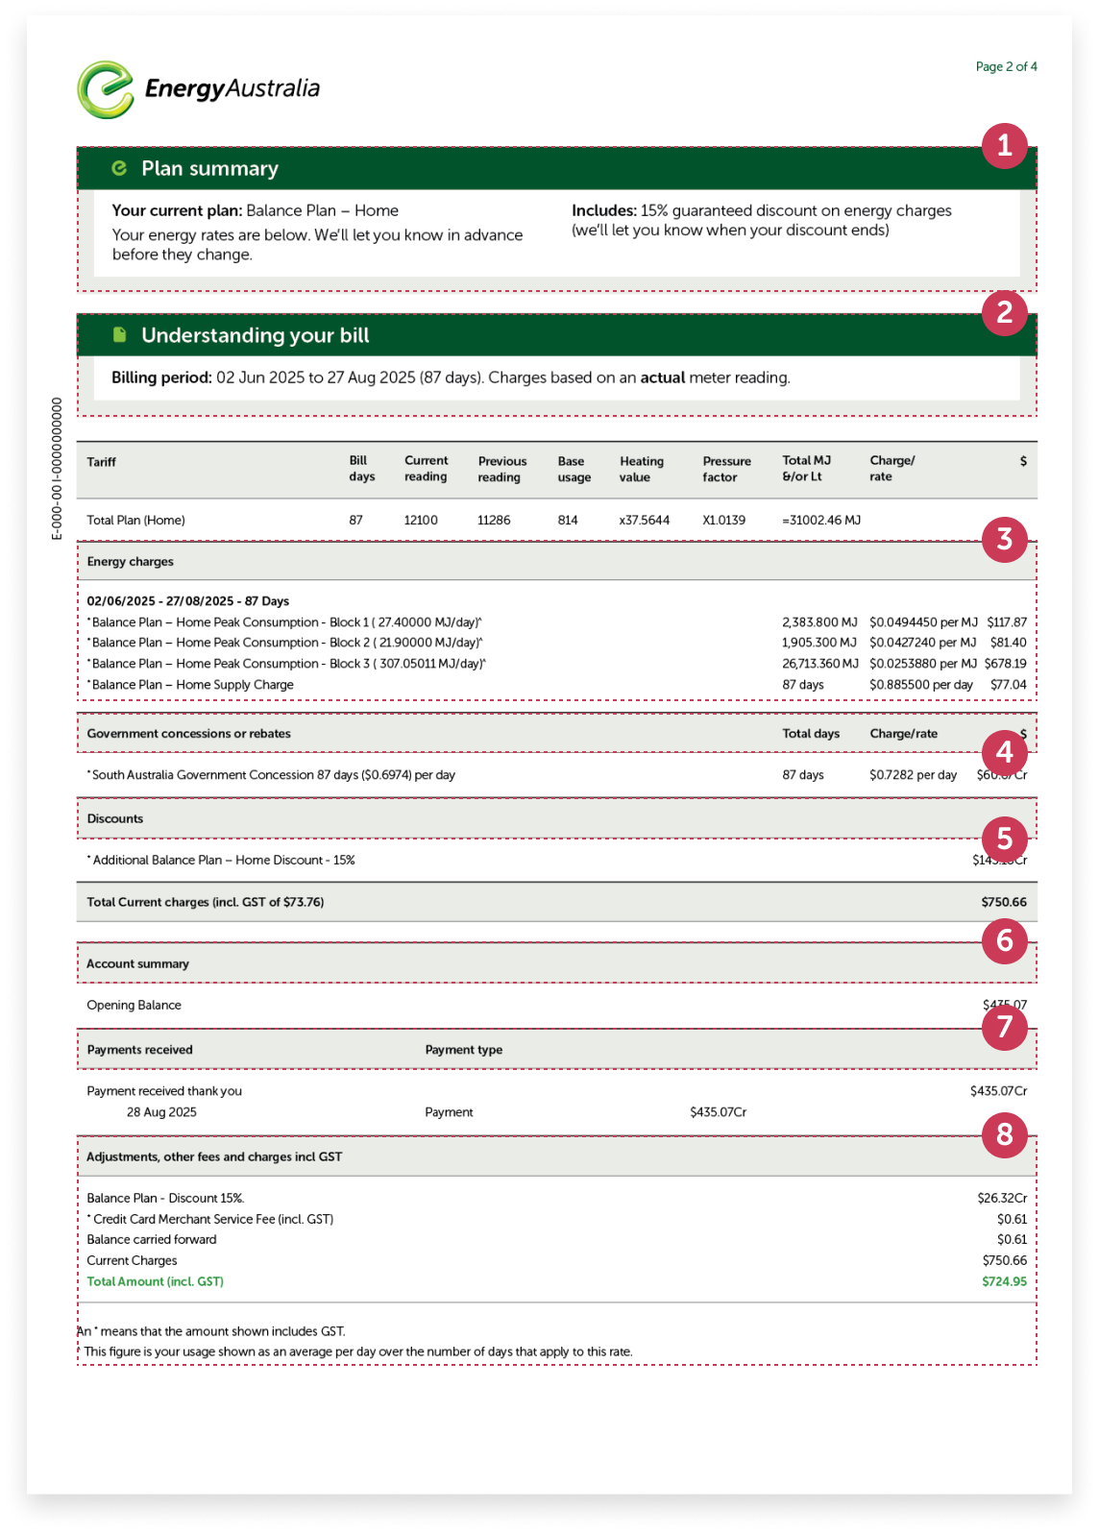
Task: Click the green icon in Plan summary header
Action: pyautogui.click(x=120, y=168)
